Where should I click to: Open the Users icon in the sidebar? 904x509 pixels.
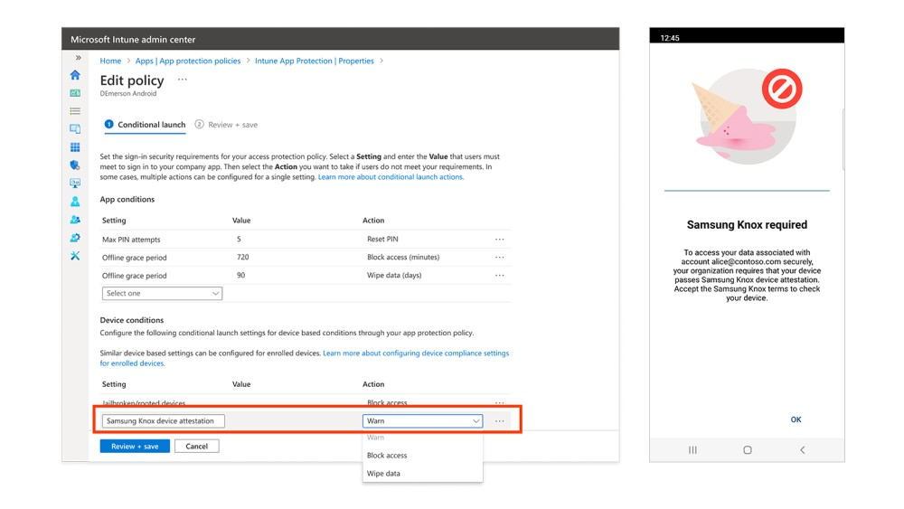[75, 202]
